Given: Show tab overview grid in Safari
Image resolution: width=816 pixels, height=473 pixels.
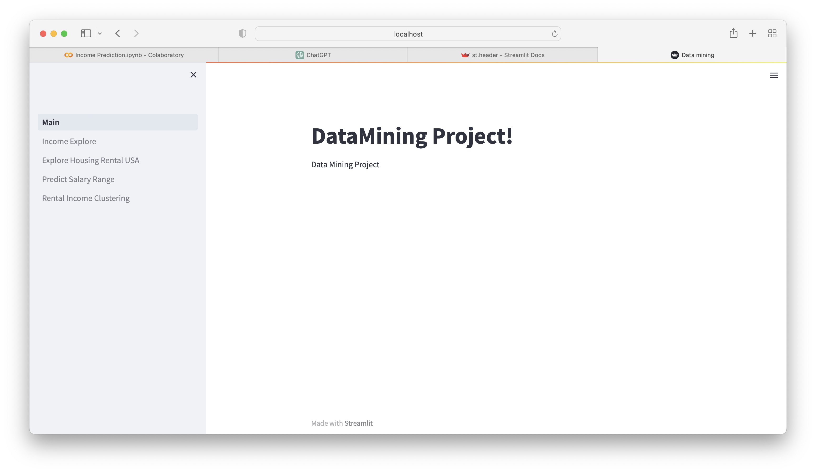Looking at the screenshot, I should (772, 33).
